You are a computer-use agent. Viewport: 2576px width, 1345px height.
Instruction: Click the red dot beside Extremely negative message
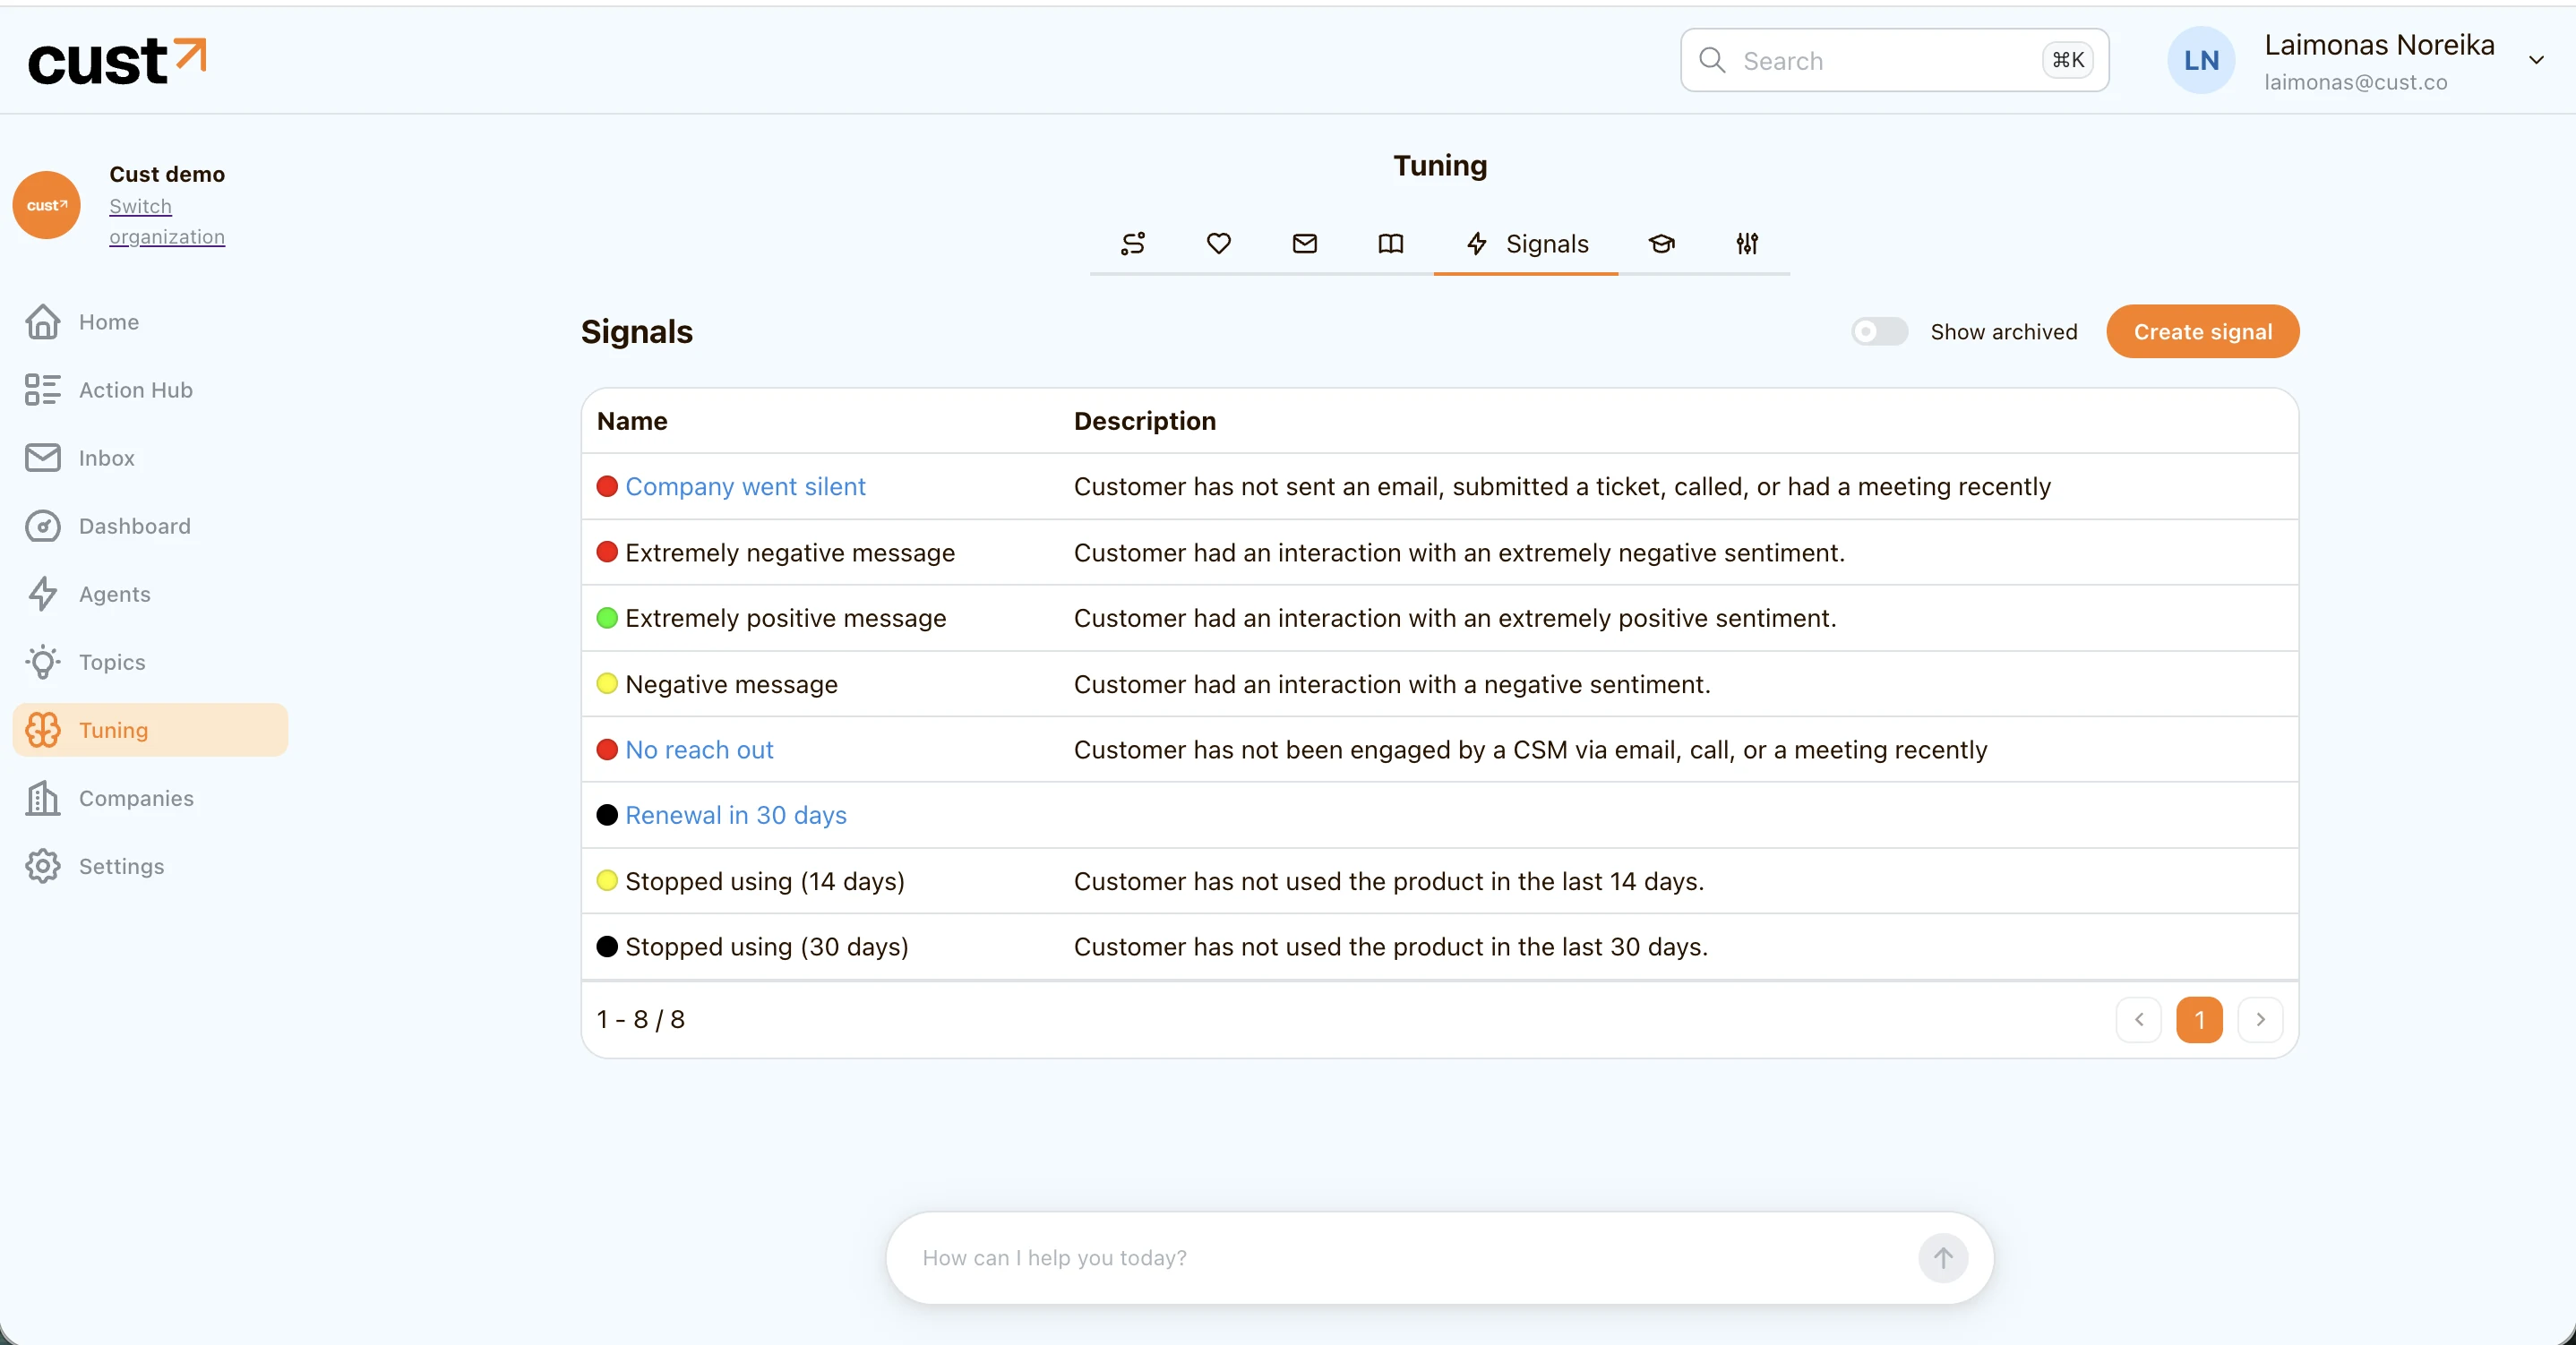(607, 552)
